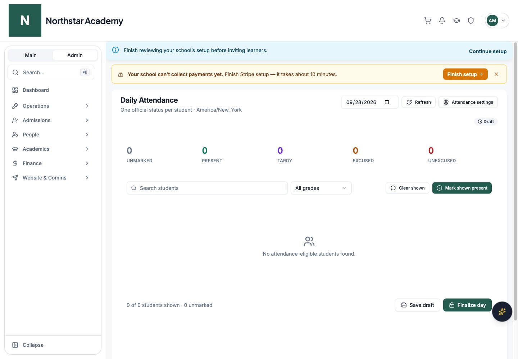Open the All grades dropdown
Image resolution: width=518 pixels, height=359 pixels.
[321, 188]
